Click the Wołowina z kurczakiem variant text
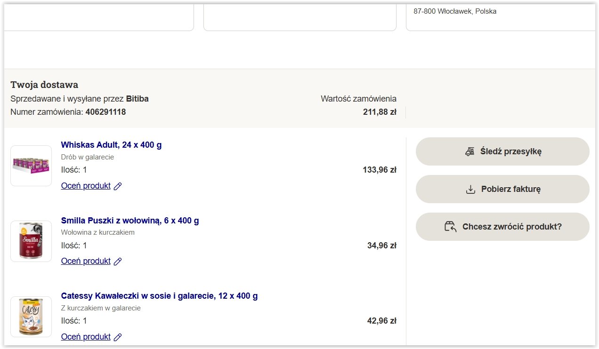 pyautogui.click(x=98, y=232)
